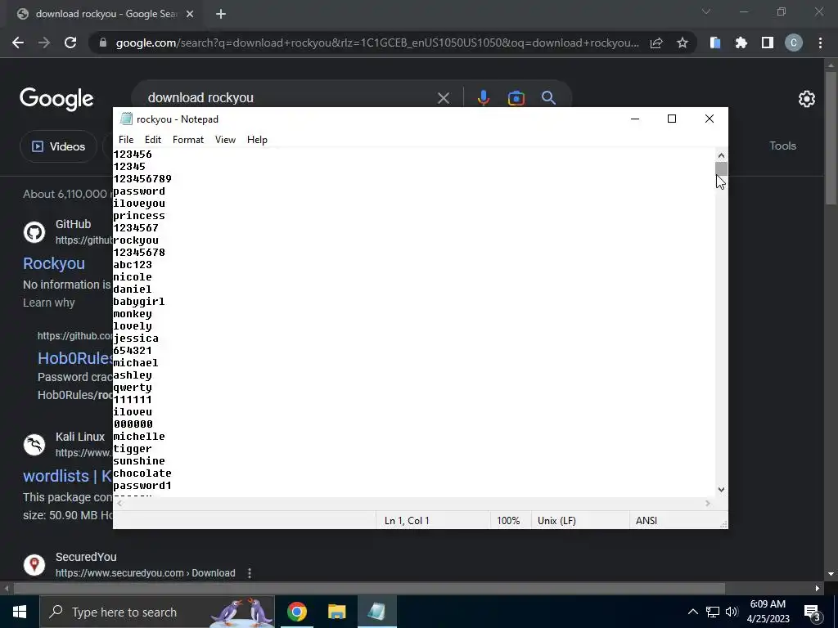Open Chrome three-dot menu
The height and width of the screenshot is (628, 838).
click(x=820, y=43)
